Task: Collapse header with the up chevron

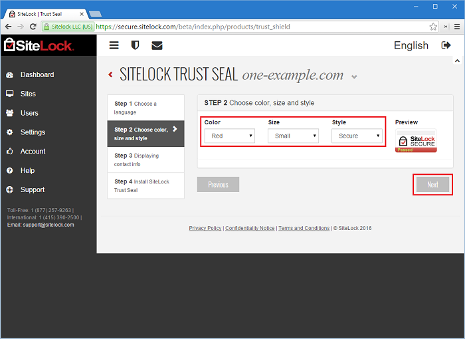Action: pos(457,60)
